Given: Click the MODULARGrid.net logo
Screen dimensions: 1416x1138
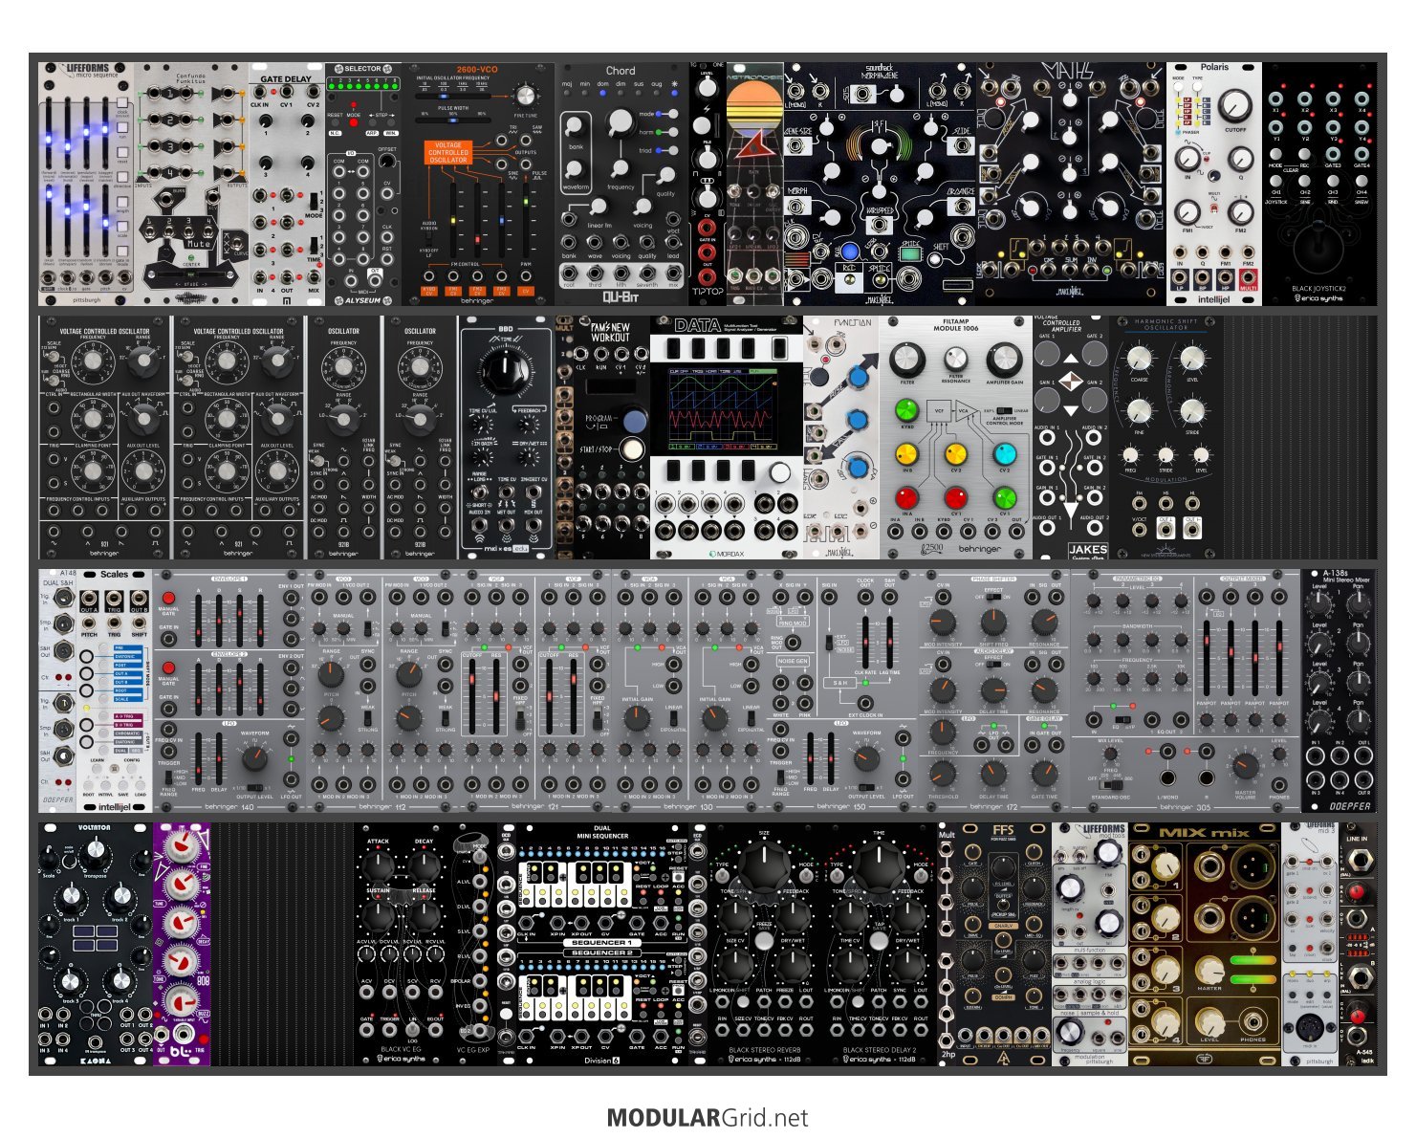Looking at the screenshot, I should tap(708, 1118).
